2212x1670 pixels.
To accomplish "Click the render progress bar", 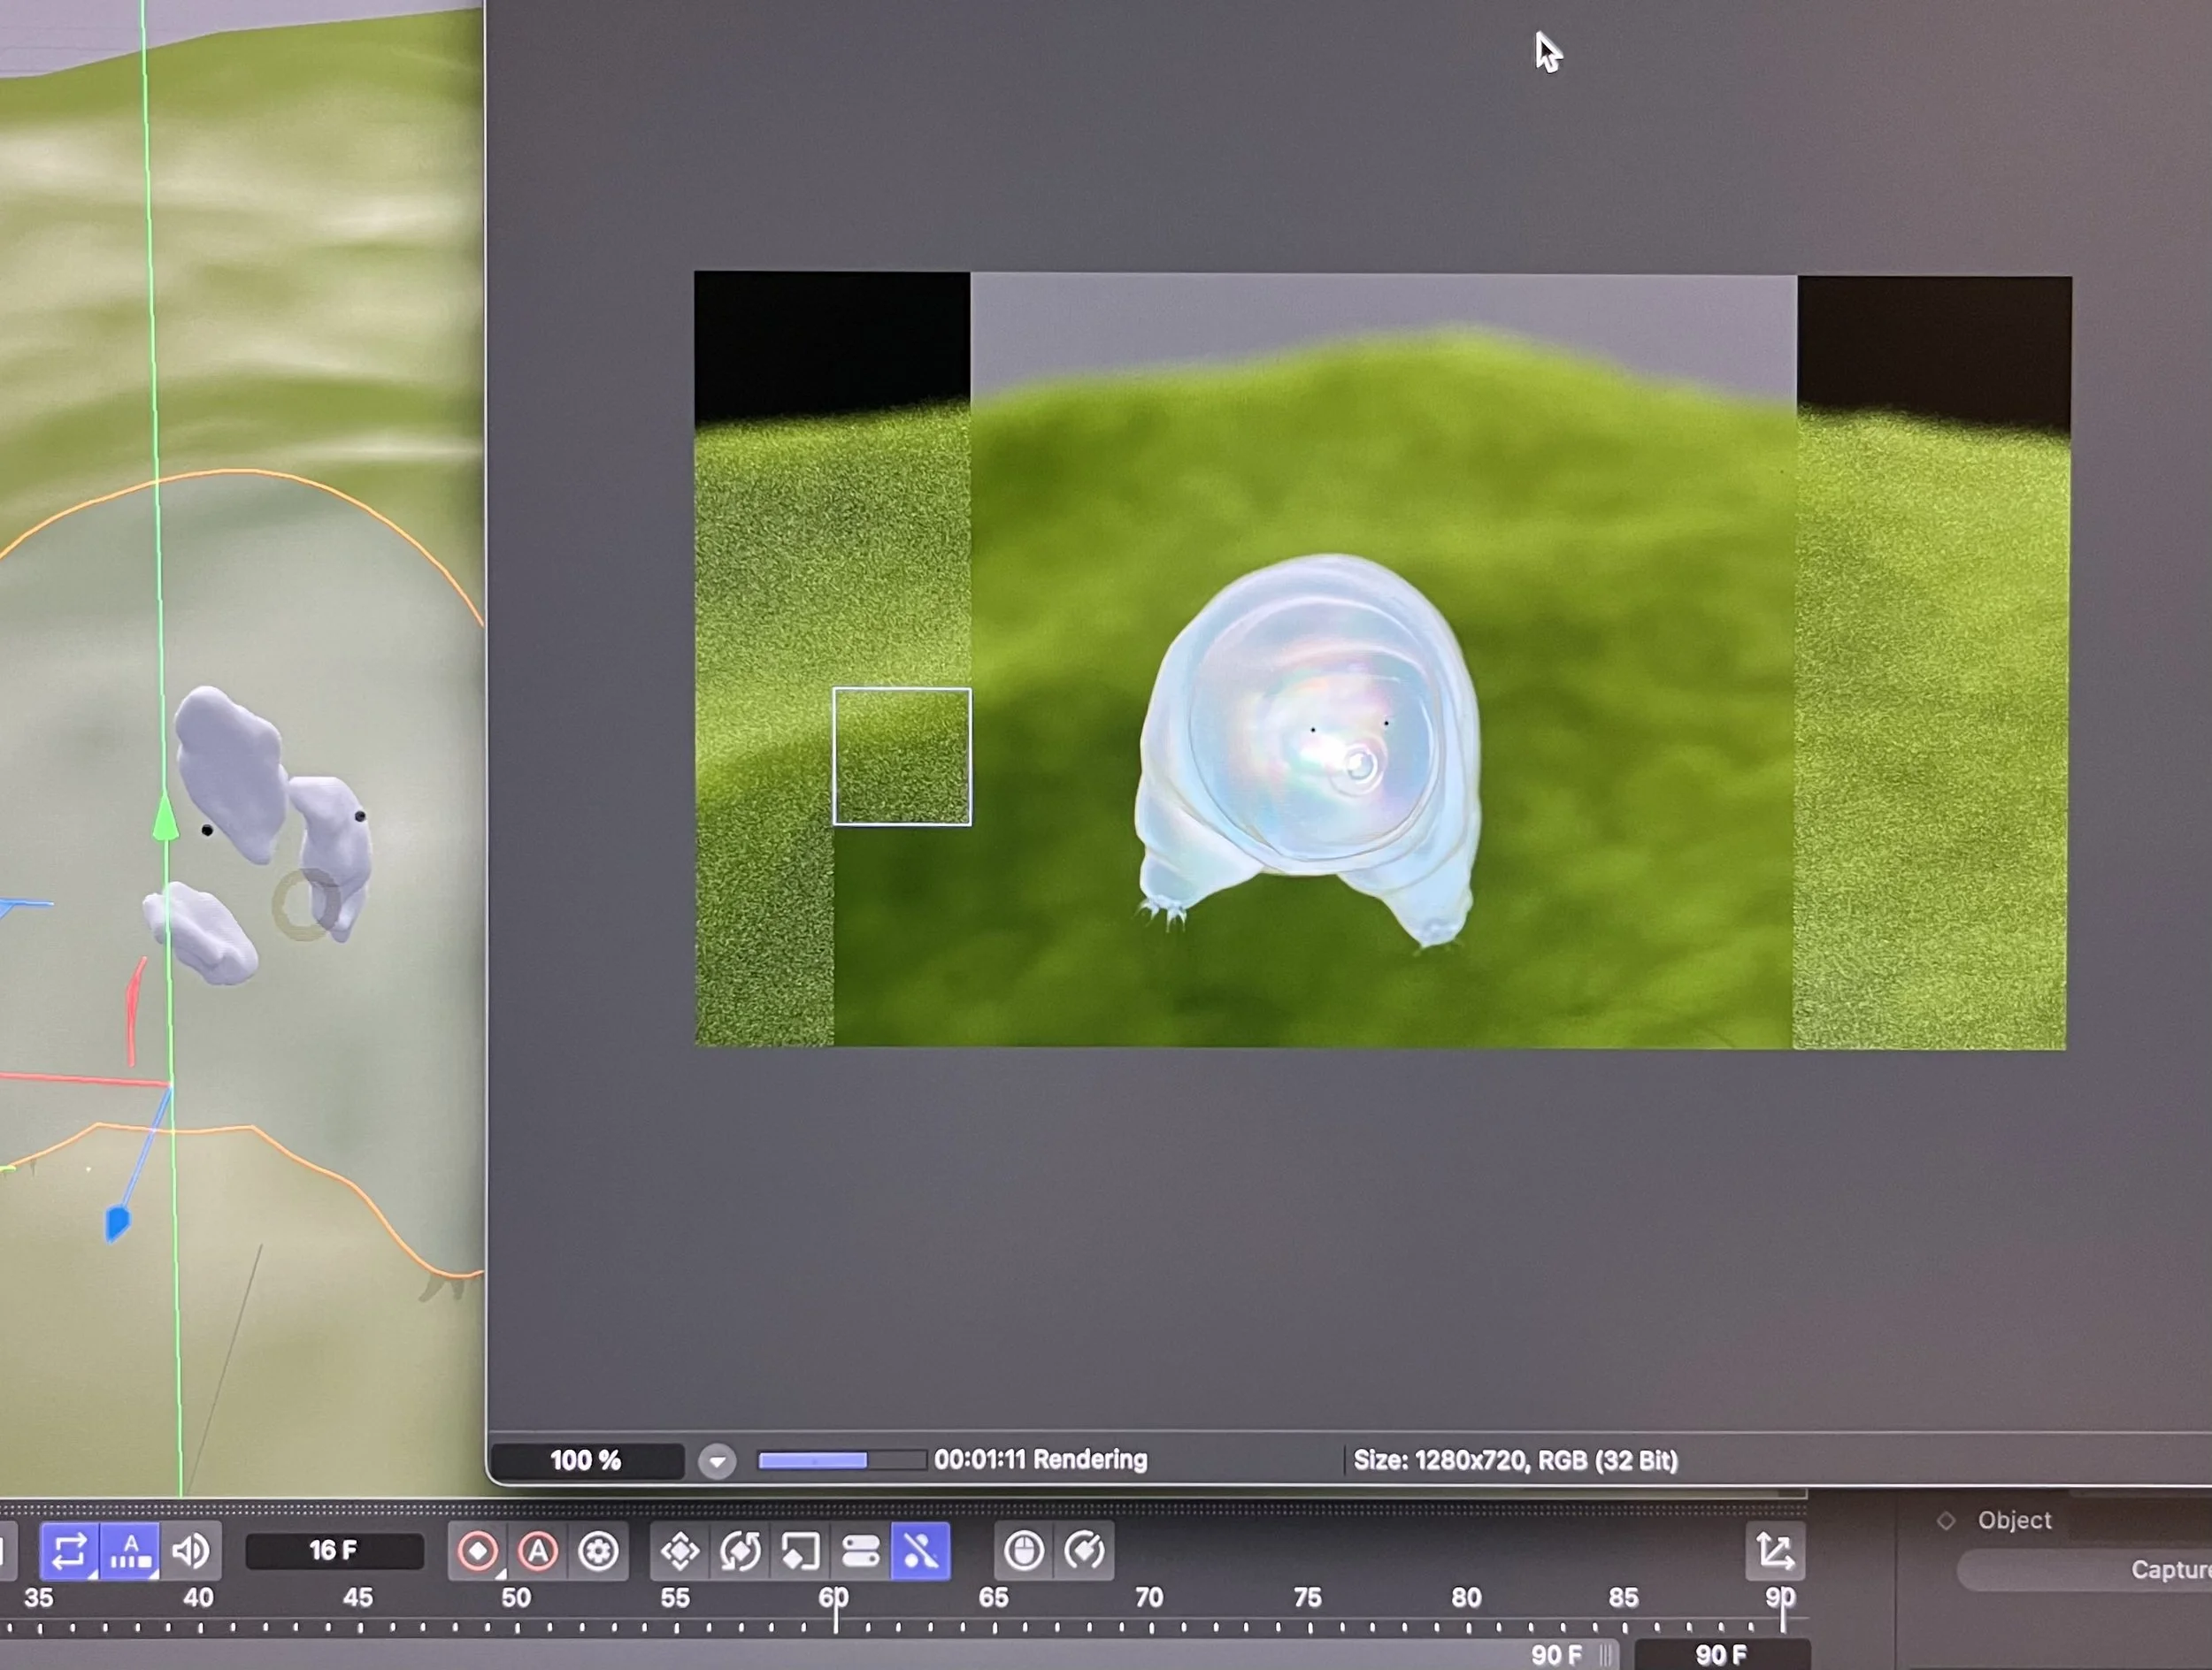I will point(842,1460).
